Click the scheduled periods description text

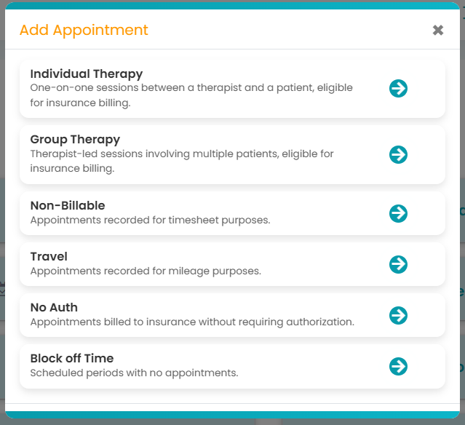click(134, 373)
